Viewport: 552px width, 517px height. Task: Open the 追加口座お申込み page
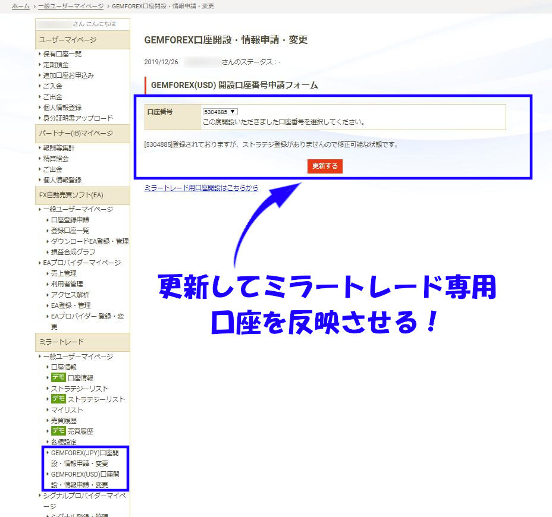coord(68,75)
